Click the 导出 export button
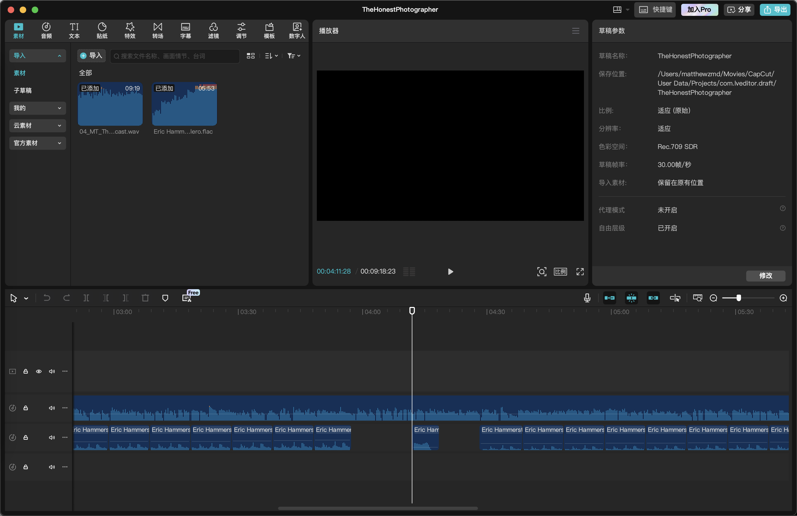This screenshot has height=516, width=797. (775, 10)
